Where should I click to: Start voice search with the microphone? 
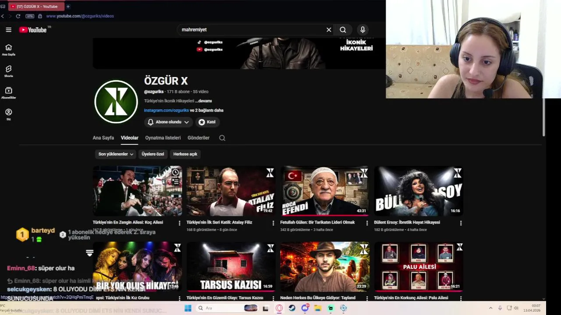[x=362, y=30]
